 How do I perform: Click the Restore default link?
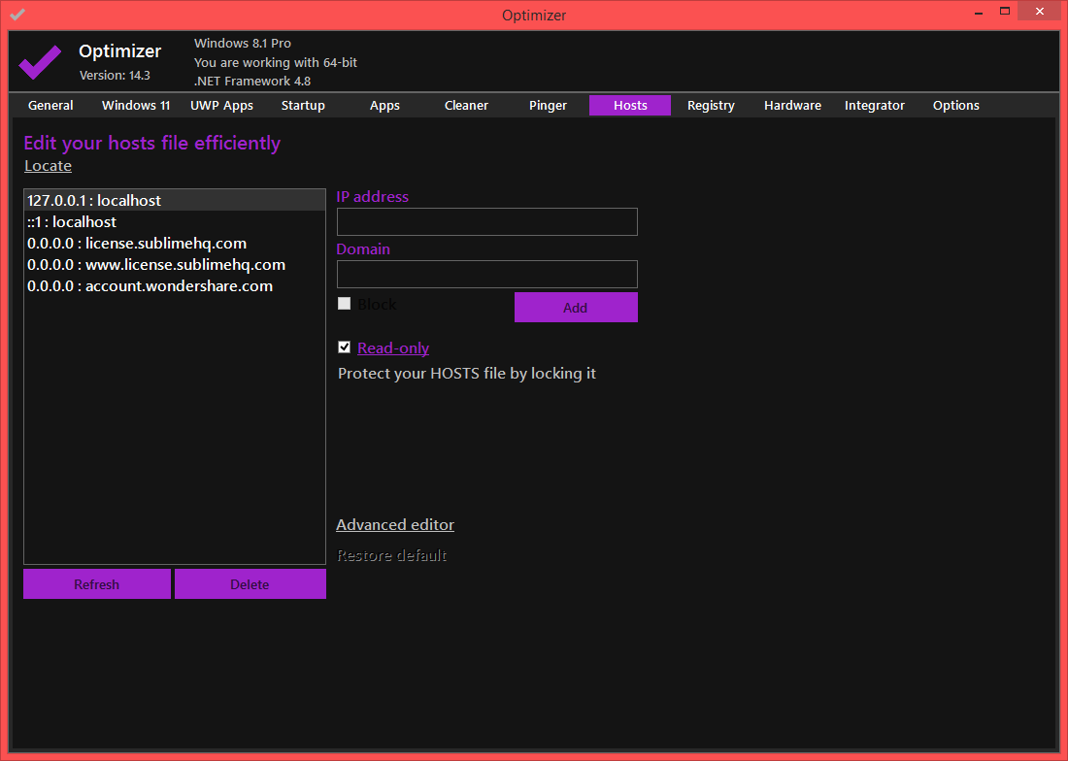[391, 556]
